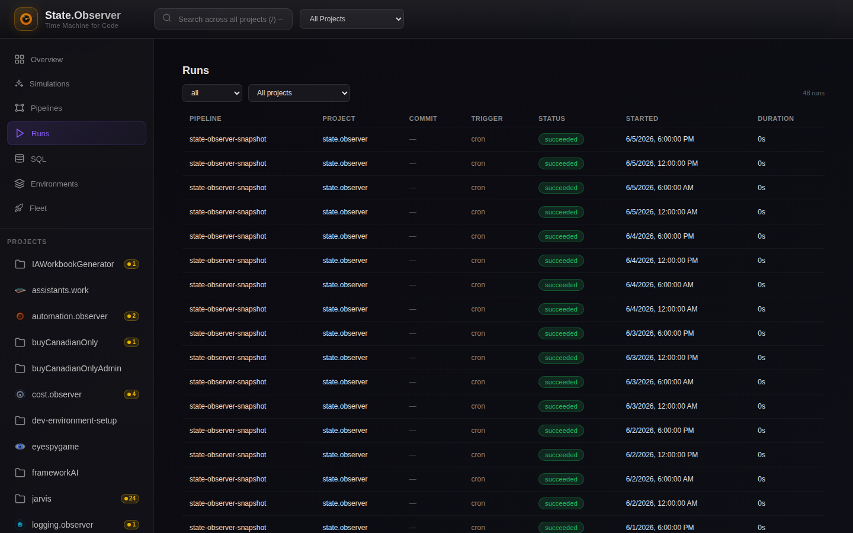The width and height of the screenshot is (853, 533).
Task: Click the PROJECTS sidebar section label
Action: click(27, 242)
